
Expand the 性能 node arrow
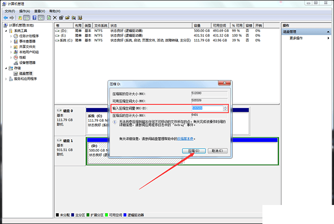11,58
